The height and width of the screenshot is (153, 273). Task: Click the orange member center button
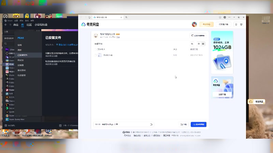click(206, 24)
